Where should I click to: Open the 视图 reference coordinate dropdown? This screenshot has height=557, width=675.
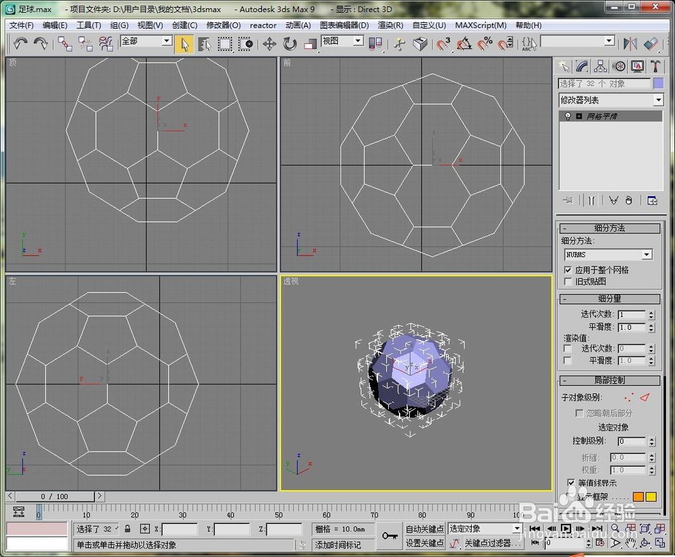tap(358, 41)
